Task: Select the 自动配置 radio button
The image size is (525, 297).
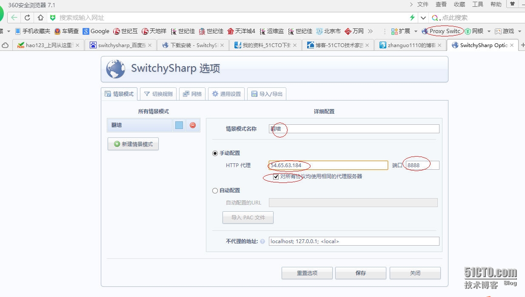Action: pos(215,191)
